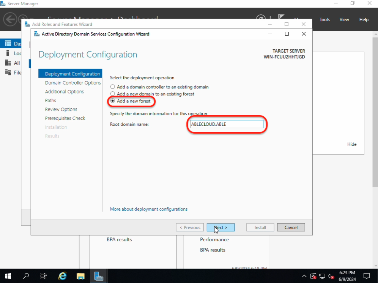Choose Add a domain controller to existing domain
The width and height of the screenshot is (378, 283).
(x=113, y=87)
